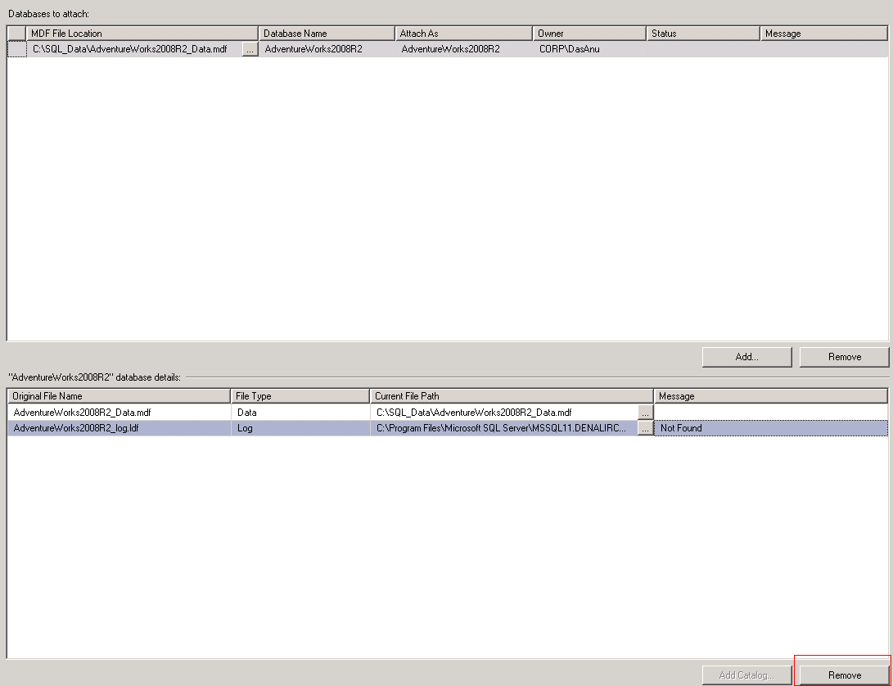
Task: Click the Attach As column header
Action: (x=463, y=34)
